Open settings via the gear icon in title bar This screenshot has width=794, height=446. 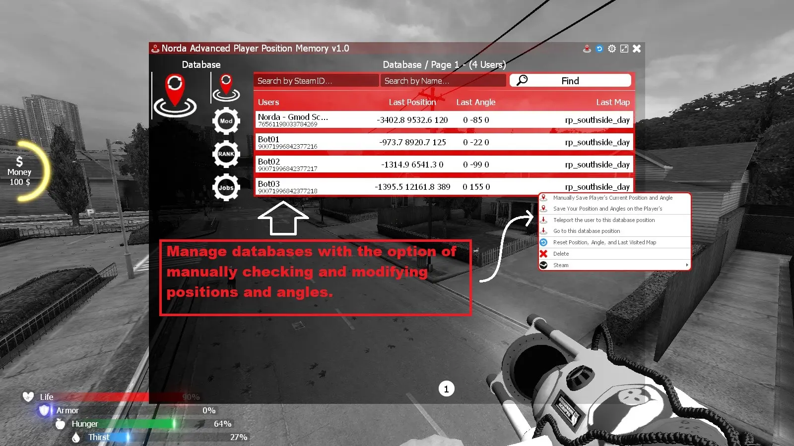coord(611,48)
